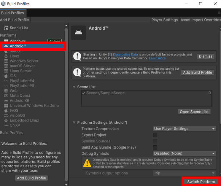Click the Universal Windows Platform icon
Screen dimensions: 221x186
click(6, 106)
